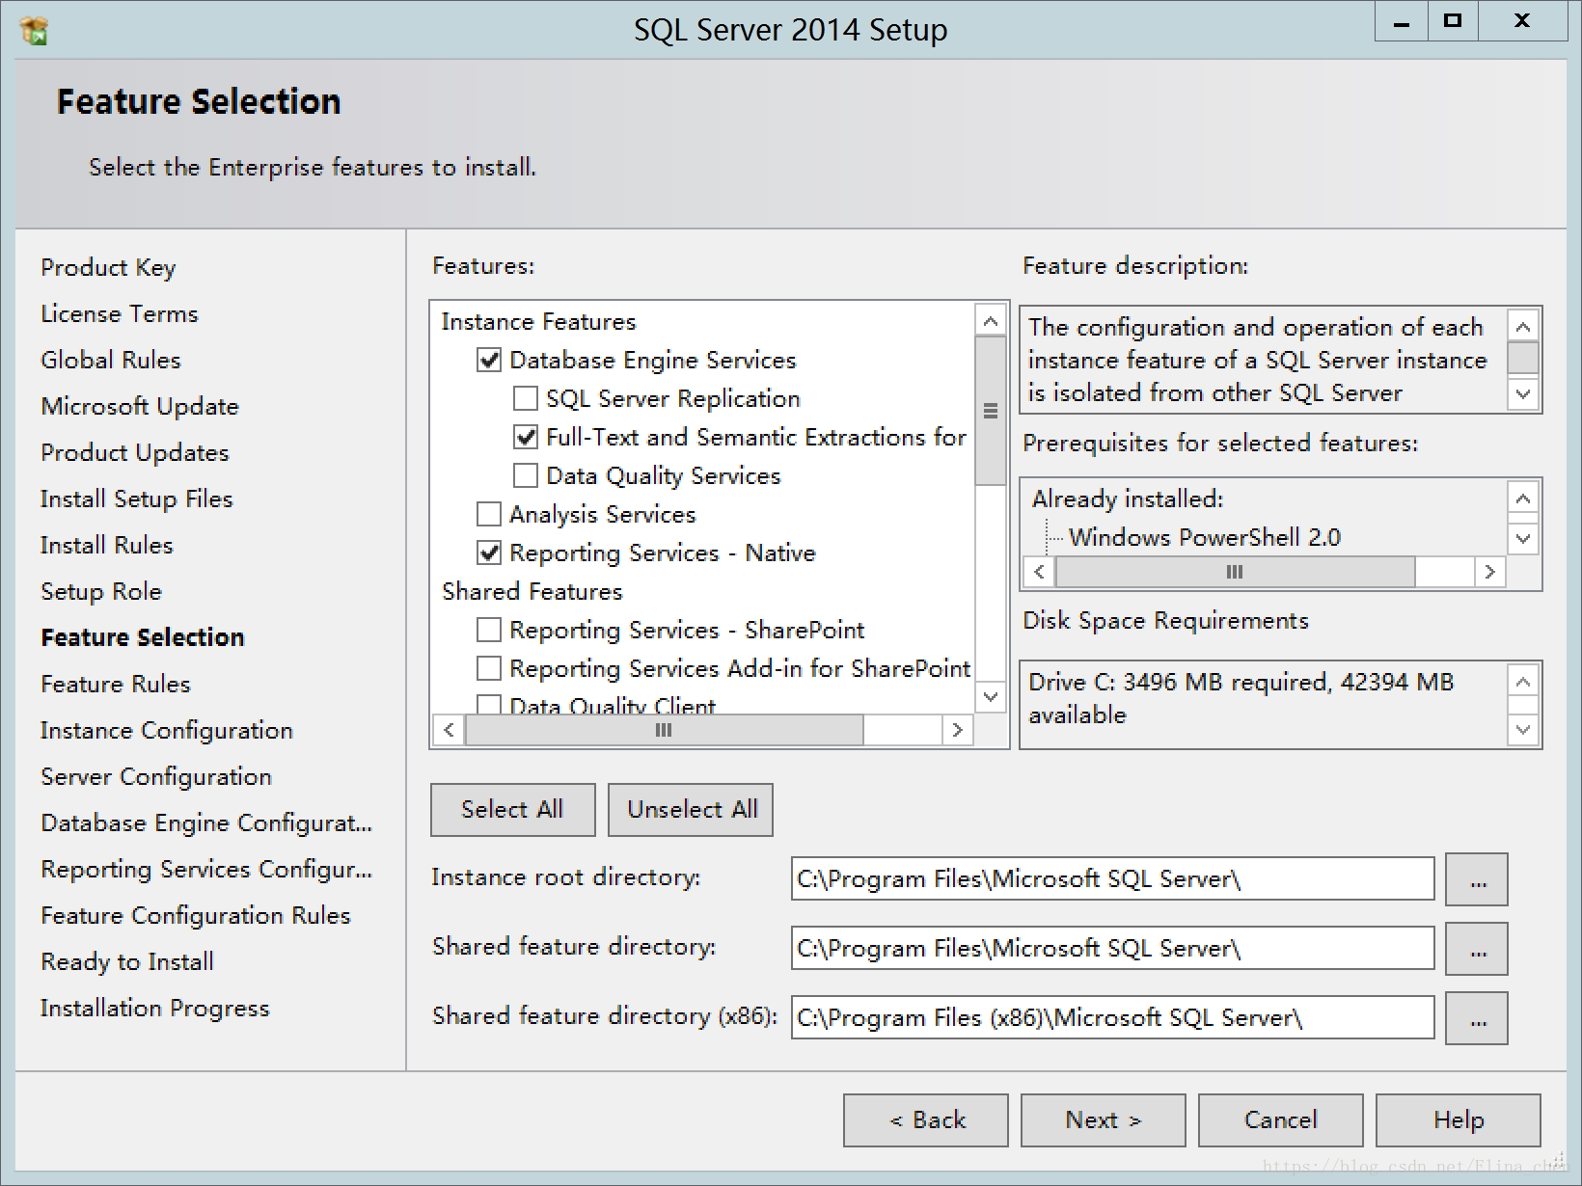Select Product Updates step in sidebar
Screen dimensions: 1582x1186
(x=135, y=453)
